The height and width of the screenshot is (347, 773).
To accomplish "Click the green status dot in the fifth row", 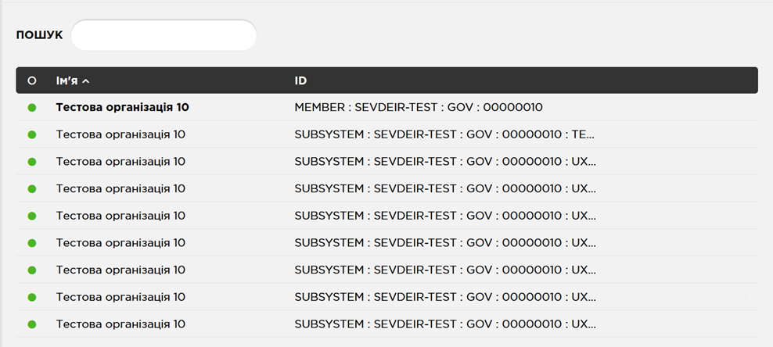I will pyautogui.click(x=32, y=216).
